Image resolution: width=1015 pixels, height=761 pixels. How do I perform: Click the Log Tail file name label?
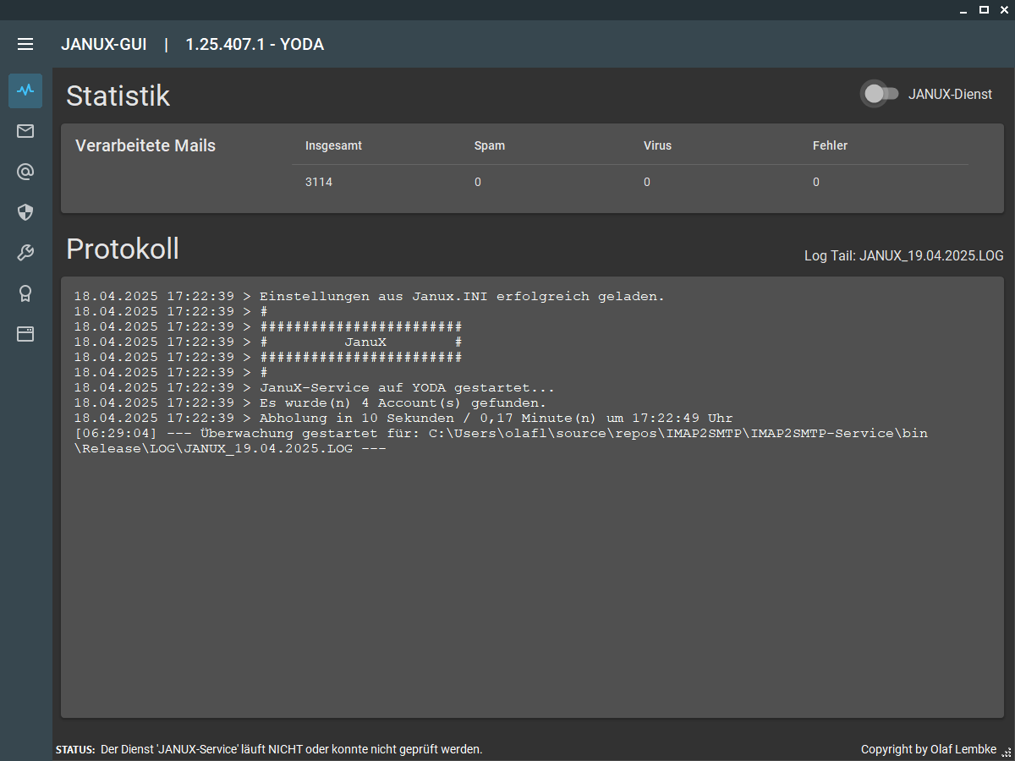[903, 255]
